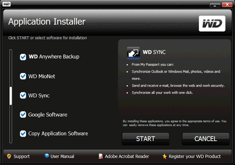Minimize the Application Installer window
This screenshot has width=235, height=165.
coord(215,5)
